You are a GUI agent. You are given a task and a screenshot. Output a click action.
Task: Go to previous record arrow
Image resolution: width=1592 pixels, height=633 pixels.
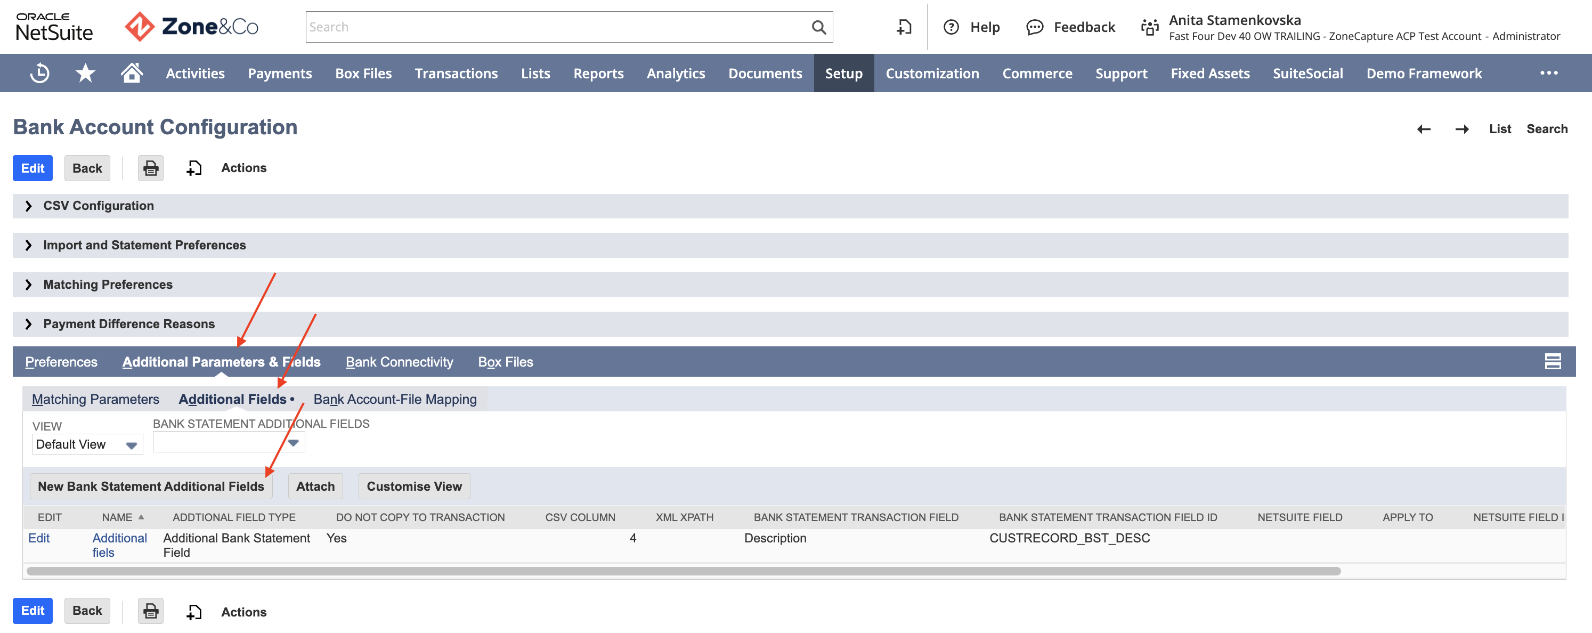1424,129
